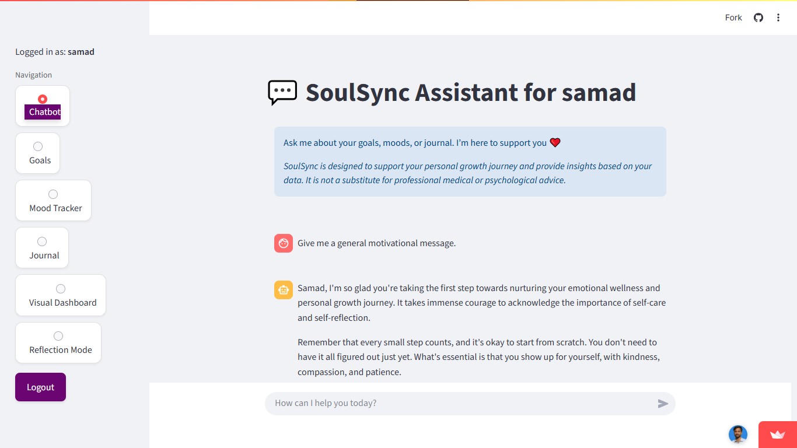Click the robot assistant avatar icon
Screen dimensions: 797x448
coord(284,290)
